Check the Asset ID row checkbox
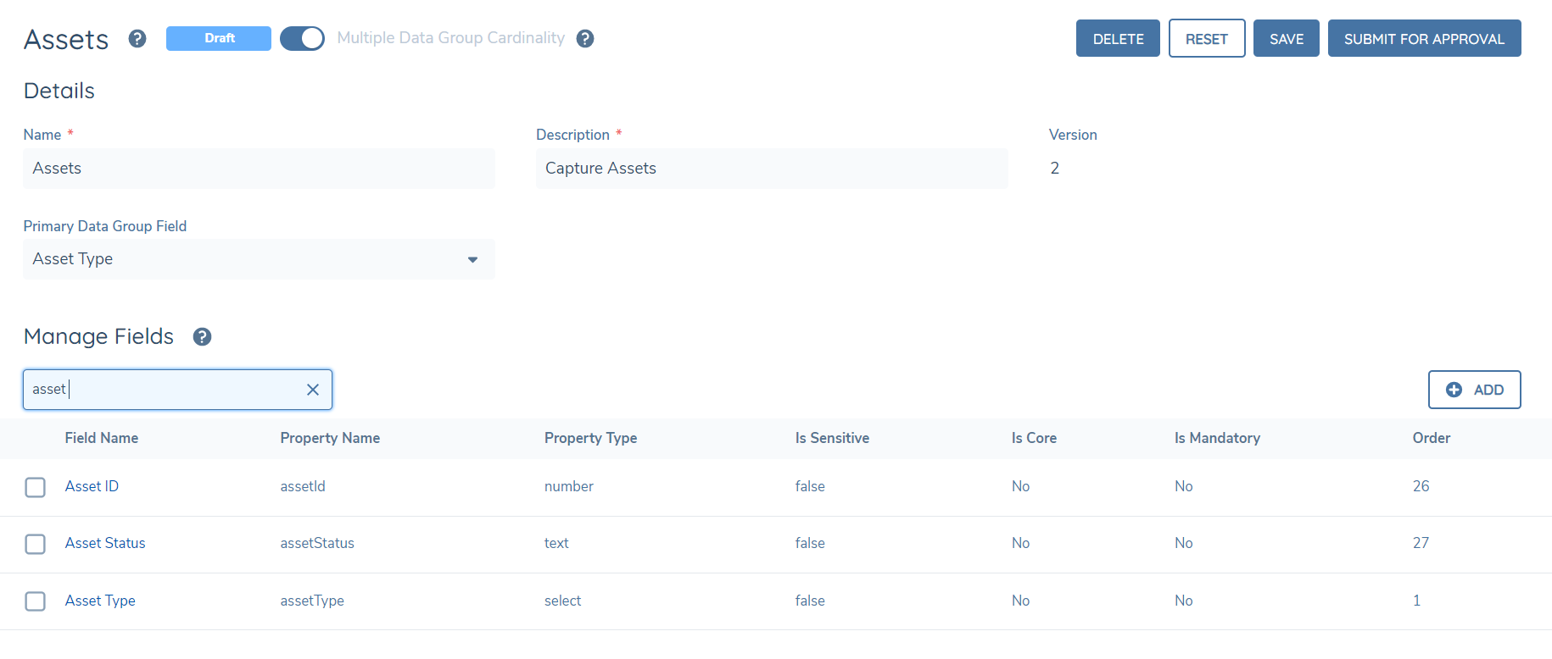1552x659 pixels. pyautogui.click(x=36, y=487)
